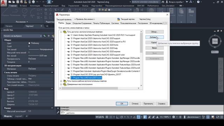Select the Text tool in the ribbon
This screenshot has height=126, width=224.
[x=70, y=10]
